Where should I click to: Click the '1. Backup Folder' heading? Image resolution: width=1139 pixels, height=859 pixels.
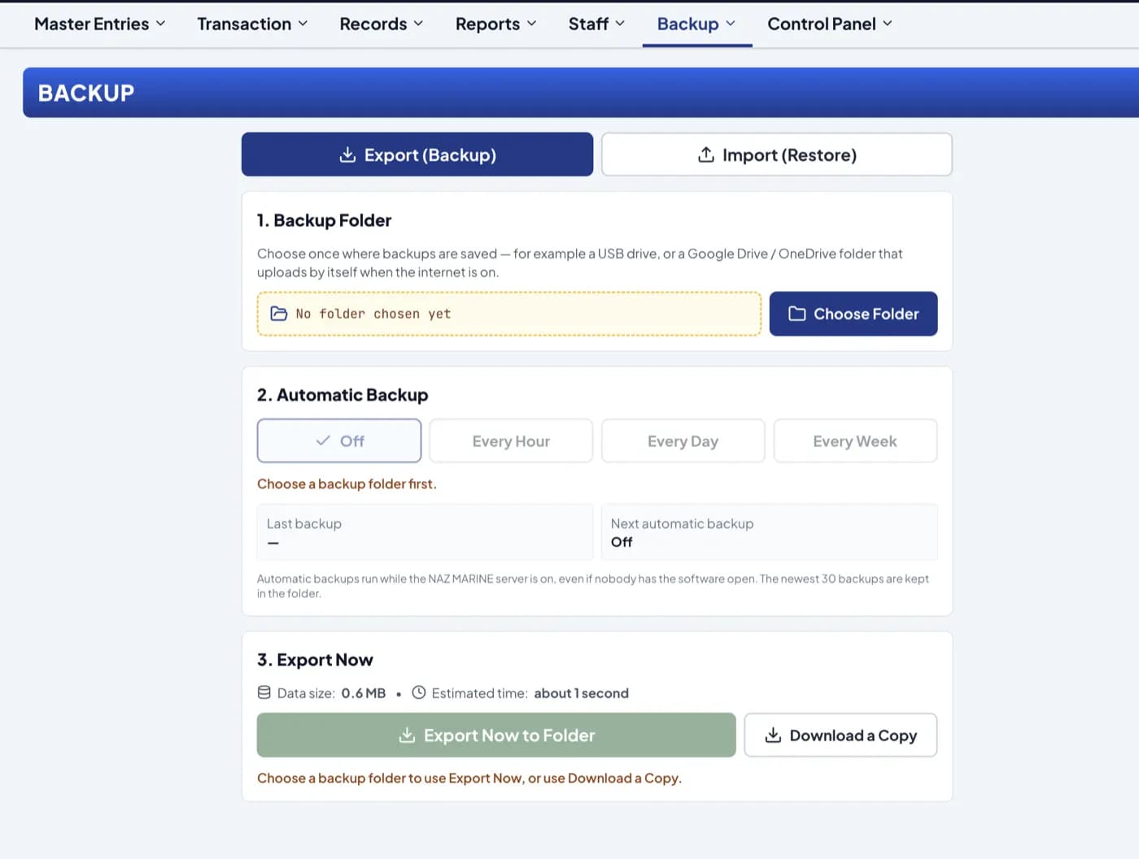pos(324,220)
